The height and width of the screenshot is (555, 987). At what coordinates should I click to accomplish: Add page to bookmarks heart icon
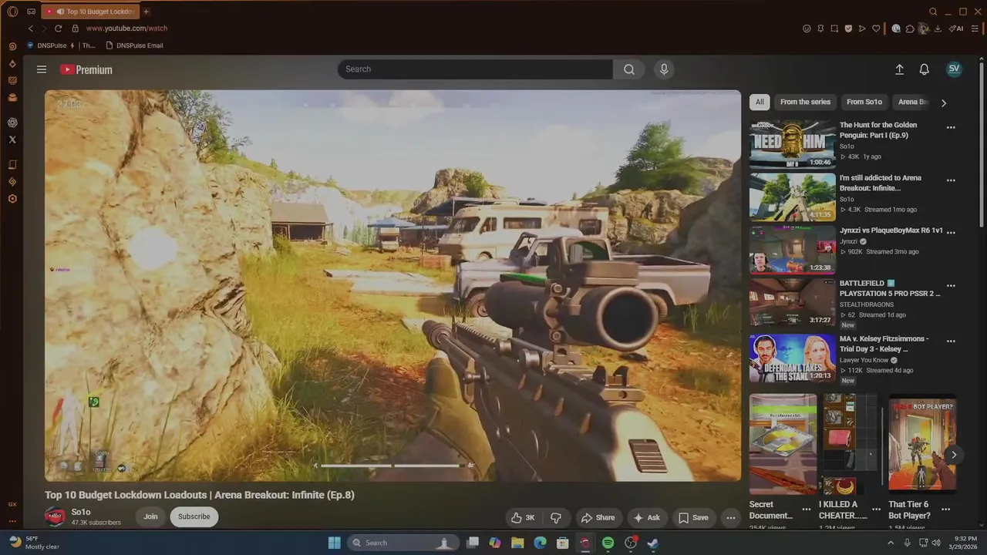(876, 29)
